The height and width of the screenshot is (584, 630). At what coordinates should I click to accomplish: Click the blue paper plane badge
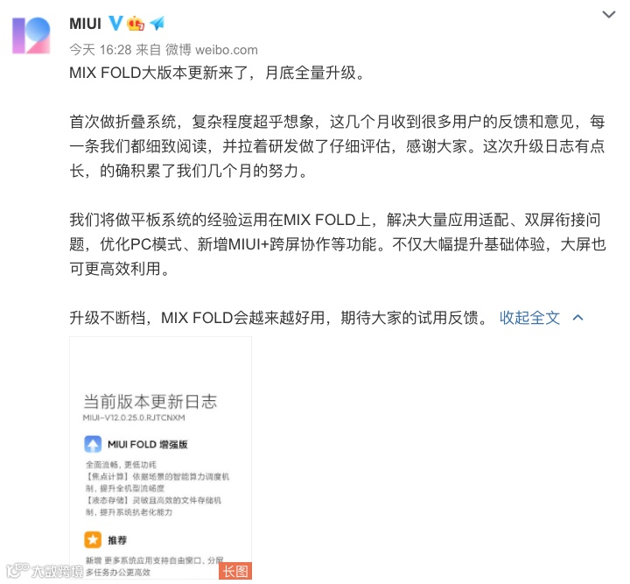coord(157,24)
